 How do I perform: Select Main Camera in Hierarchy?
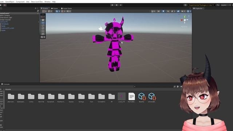click(5, 15)
